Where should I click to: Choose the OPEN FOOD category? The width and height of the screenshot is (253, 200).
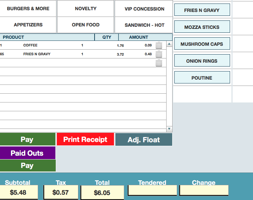pyautogui.click(x=86, y=25)
